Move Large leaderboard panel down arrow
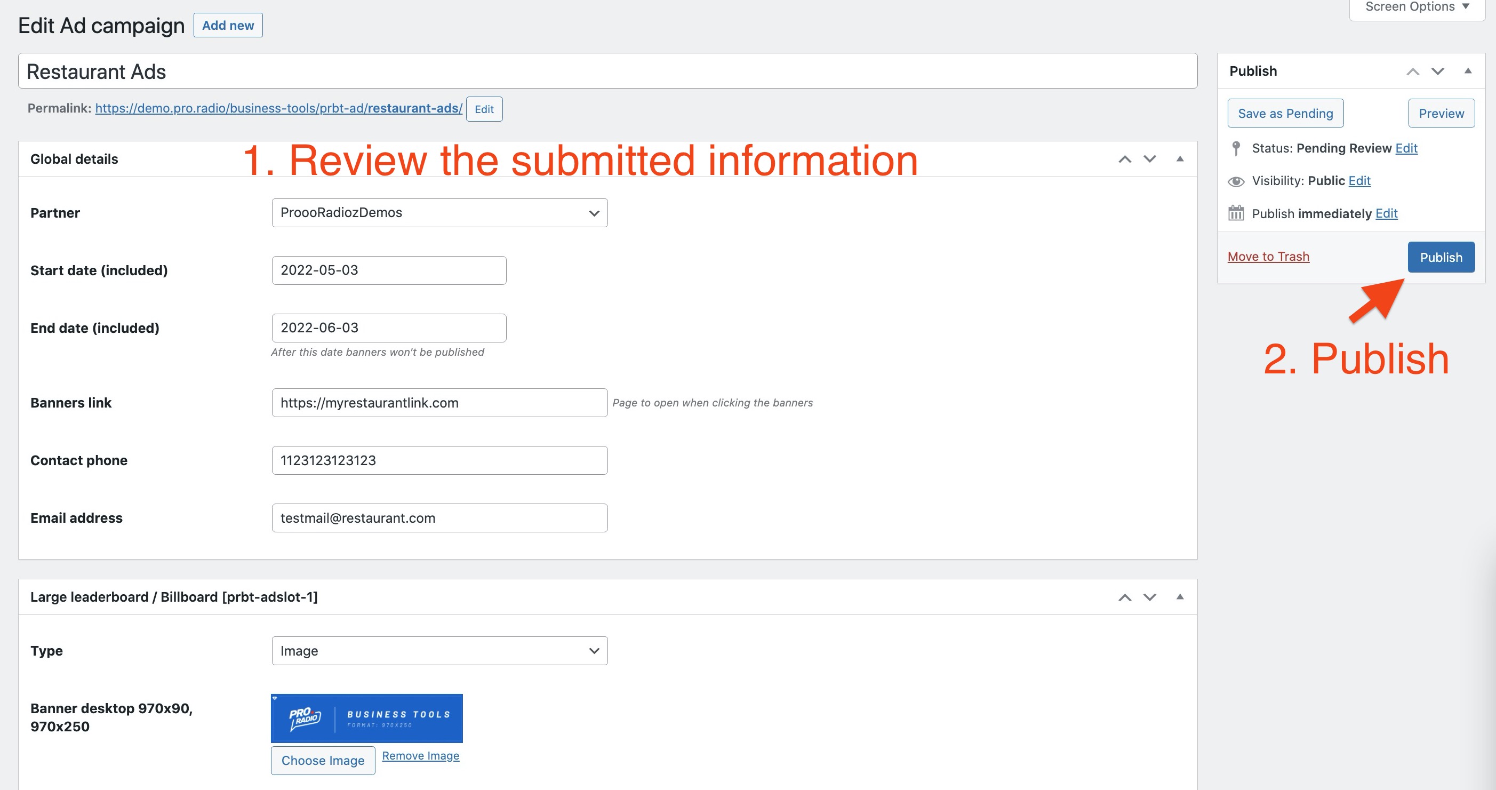This screenshot has width=1496, height=790. coord(1150,597)
